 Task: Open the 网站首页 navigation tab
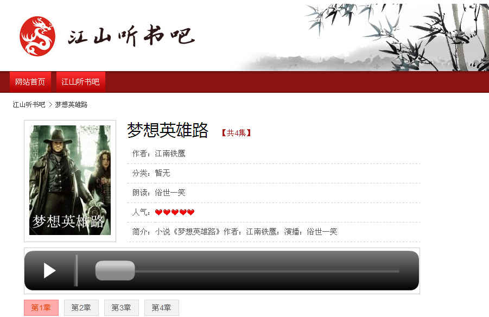(30, 82)
